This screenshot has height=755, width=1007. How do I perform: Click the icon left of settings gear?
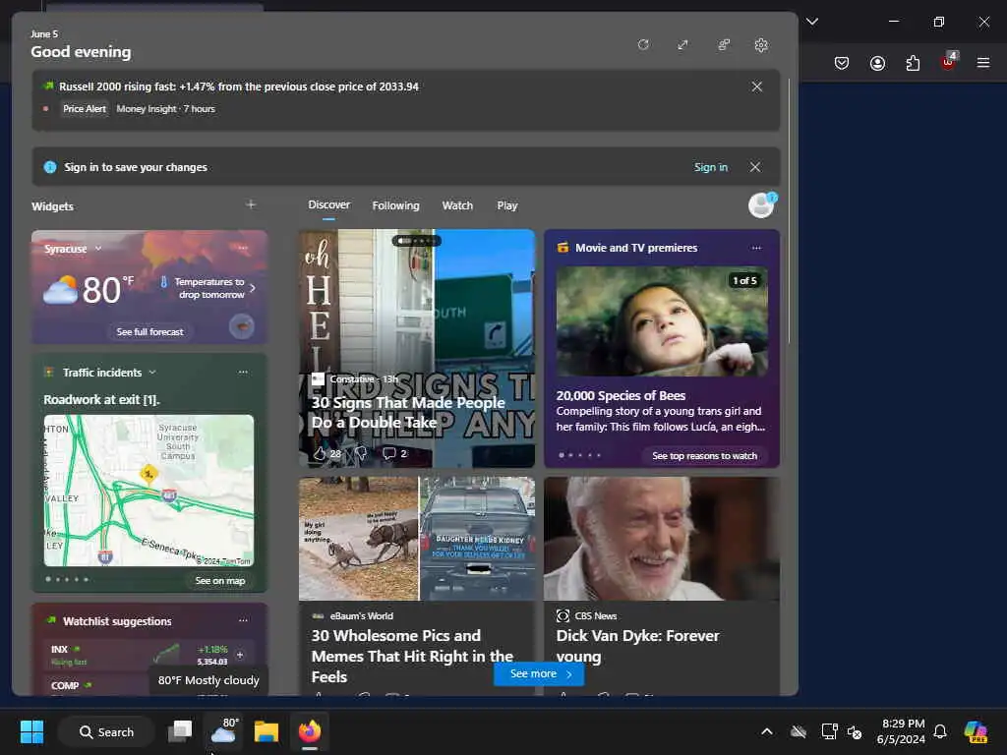(723, 44)
